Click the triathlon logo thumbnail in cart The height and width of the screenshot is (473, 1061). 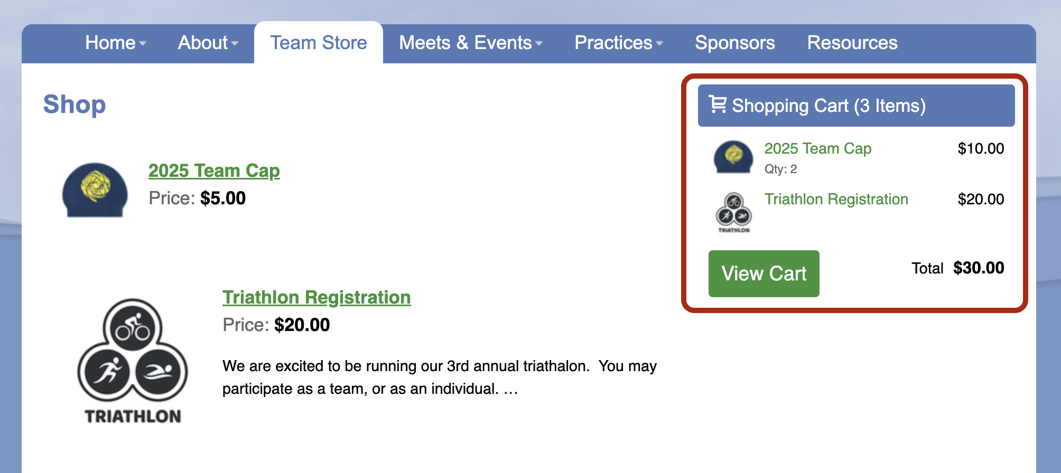point(734,212)
